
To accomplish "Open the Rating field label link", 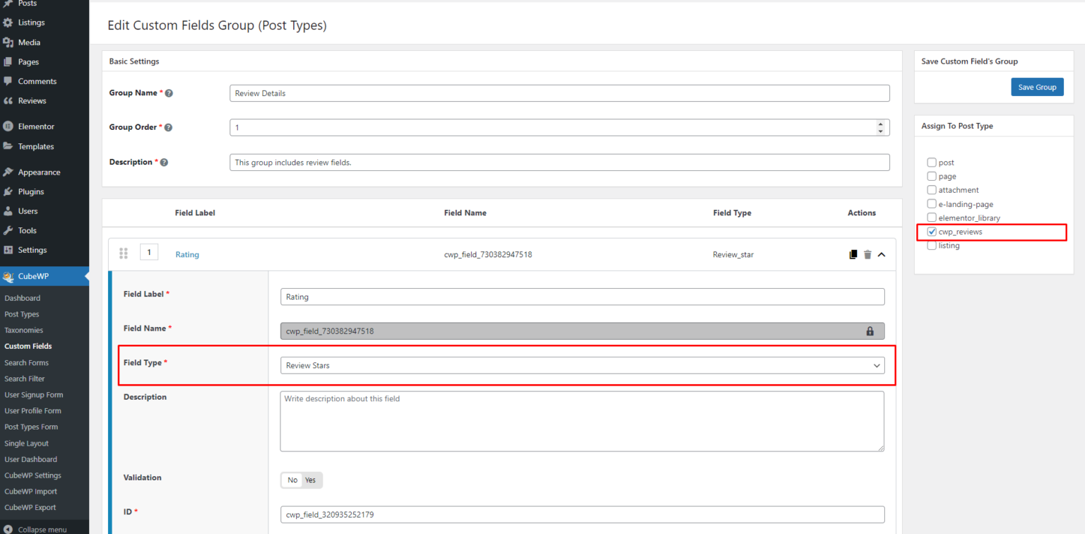I will (x=186, y=254).
